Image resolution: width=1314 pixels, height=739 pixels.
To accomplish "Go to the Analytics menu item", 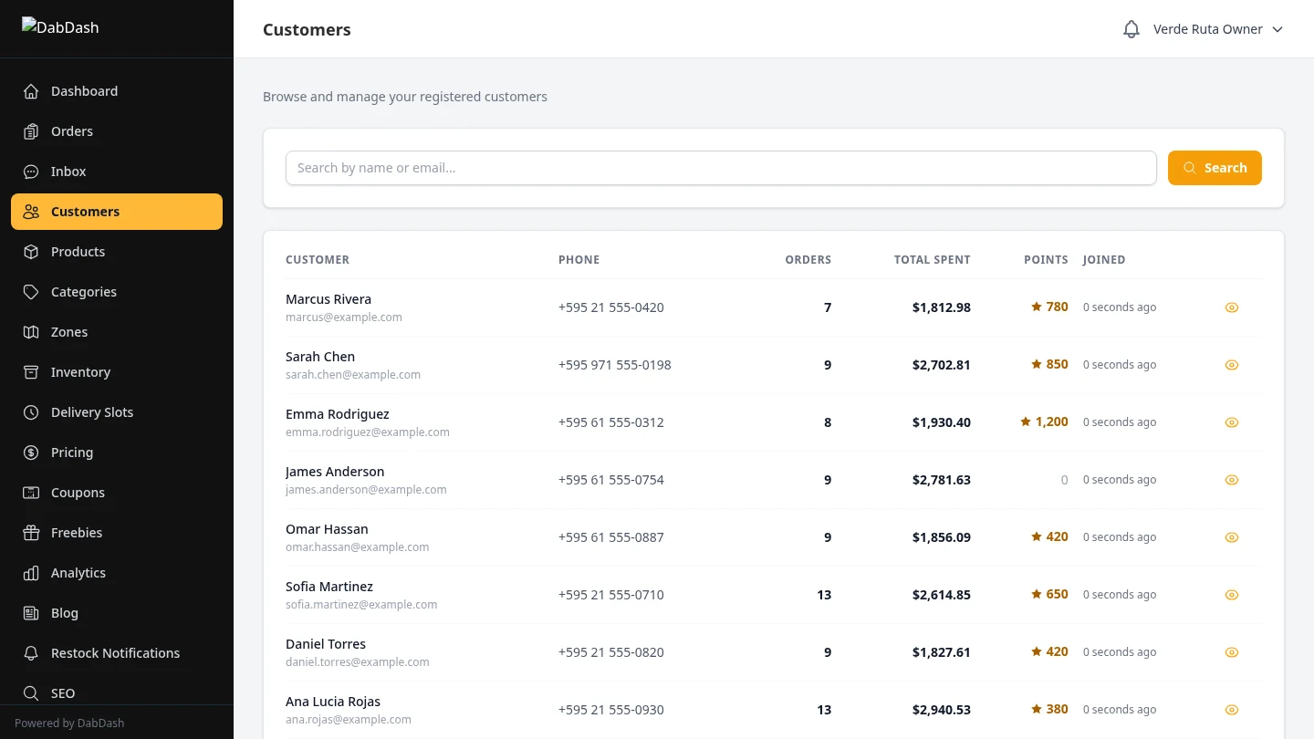I will (78, 573).
